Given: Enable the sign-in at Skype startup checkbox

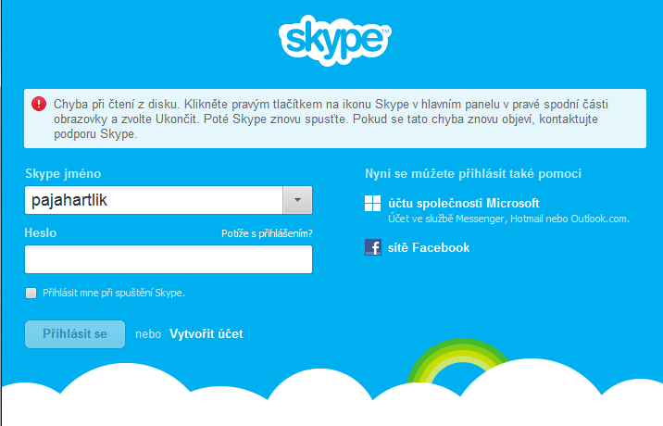Looking at the screenshot, I should [x=31, y=293].
